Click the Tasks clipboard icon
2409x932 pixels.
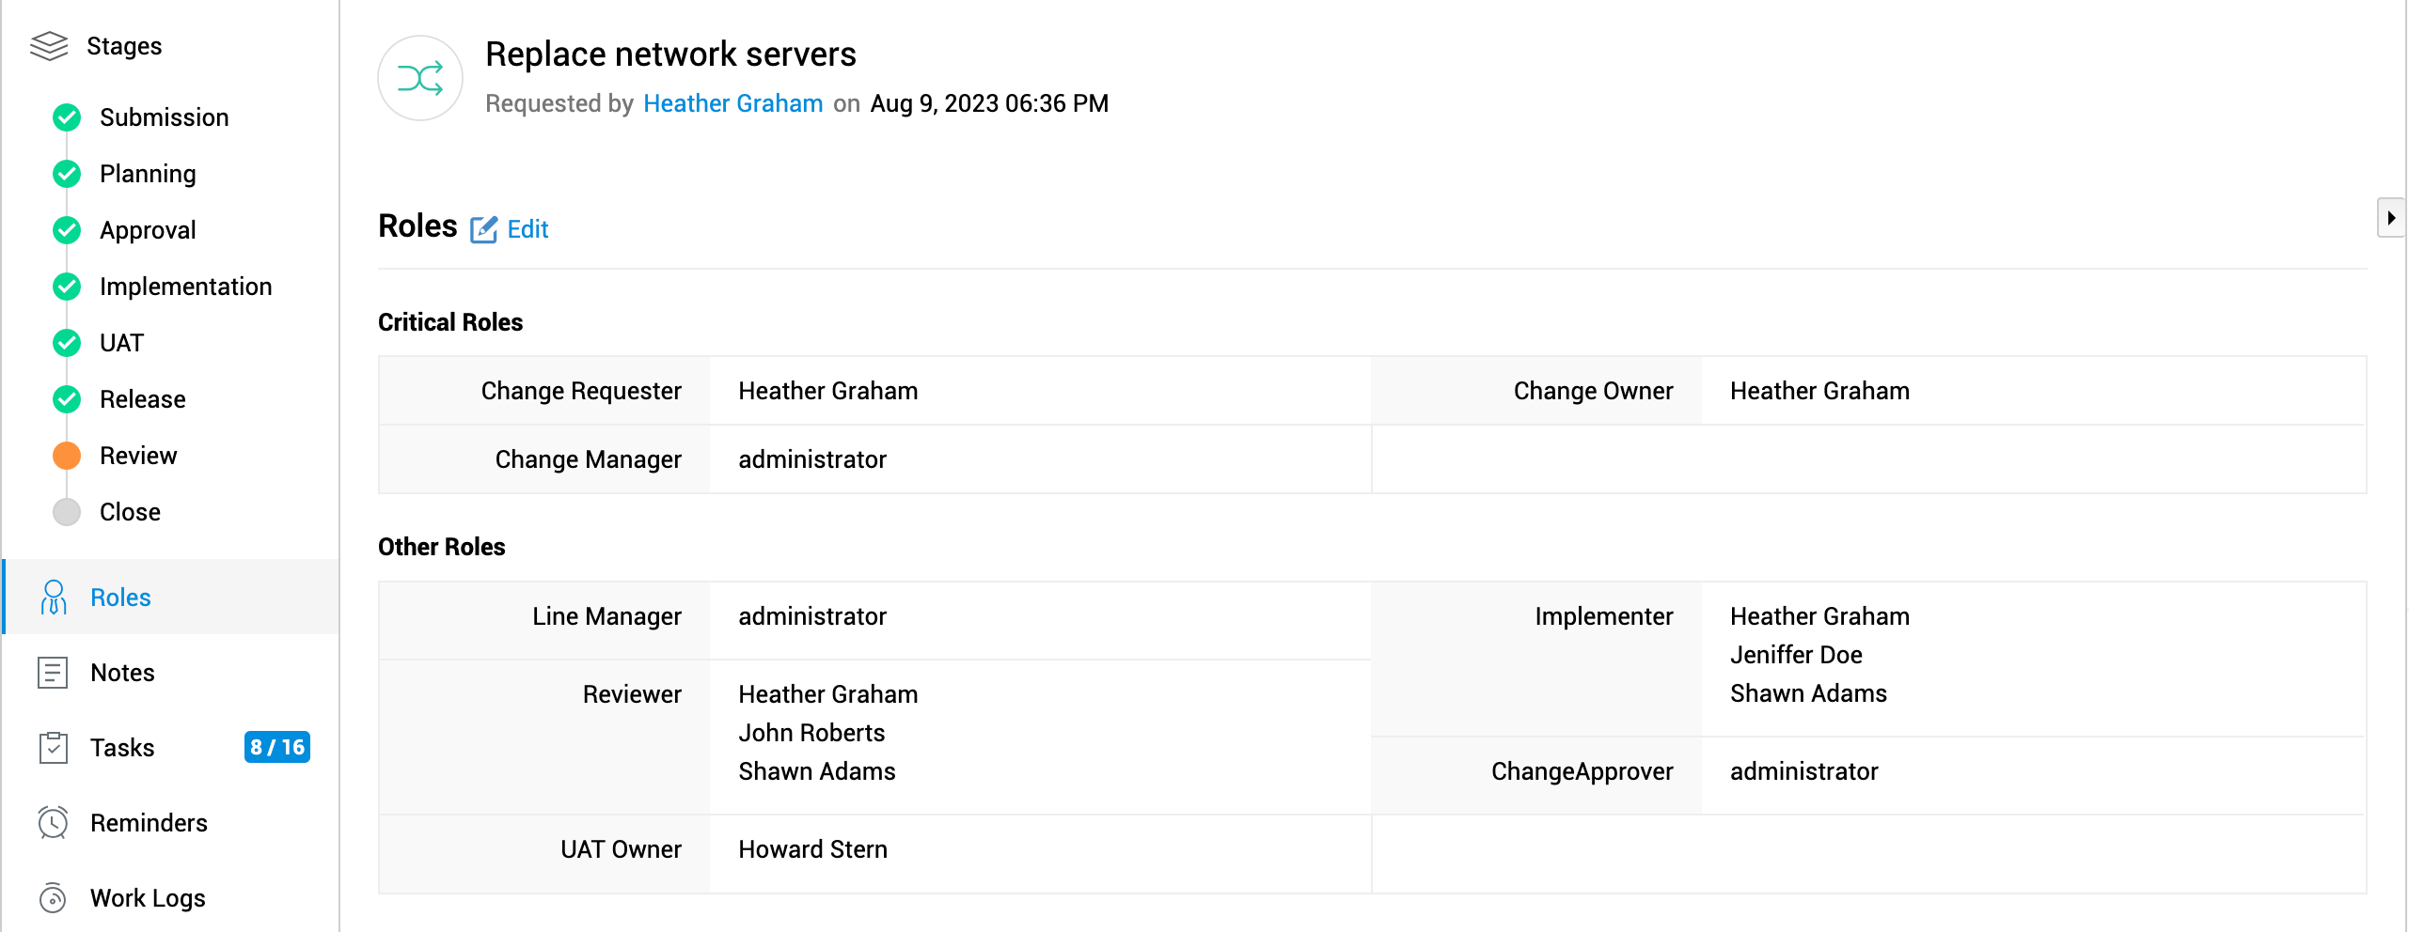54,748
